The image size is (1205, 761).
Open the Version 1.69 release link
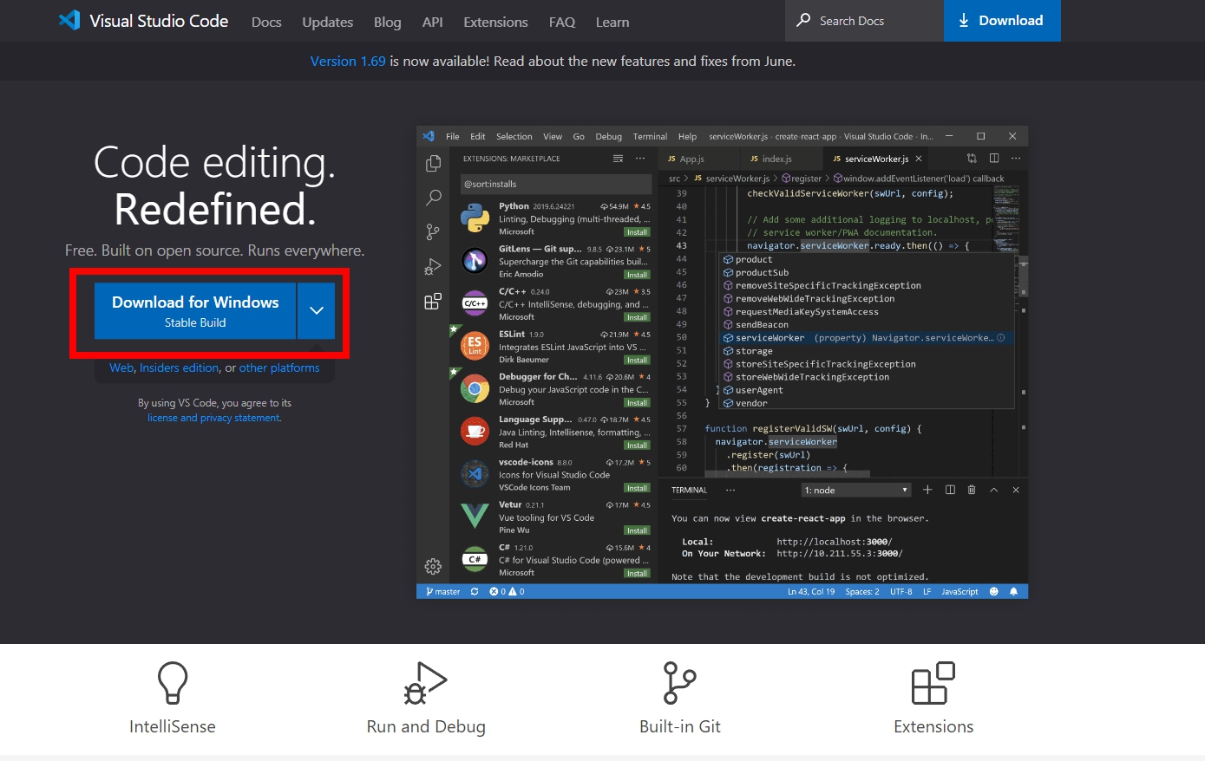(x=348, y=61)
